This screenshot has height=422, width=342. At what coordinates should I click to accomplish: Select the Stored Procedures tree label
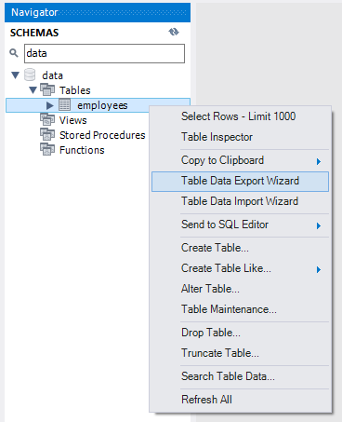(102, 135)
